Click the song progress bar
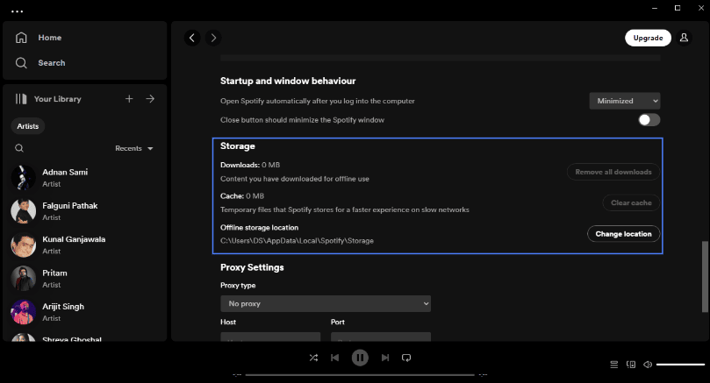Image resolution: width=710 pixels, height=383 pixels. pos(360,375)
